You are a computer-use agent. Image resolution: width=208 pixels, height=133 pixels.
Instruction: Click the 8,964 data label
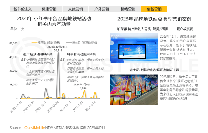83,88
